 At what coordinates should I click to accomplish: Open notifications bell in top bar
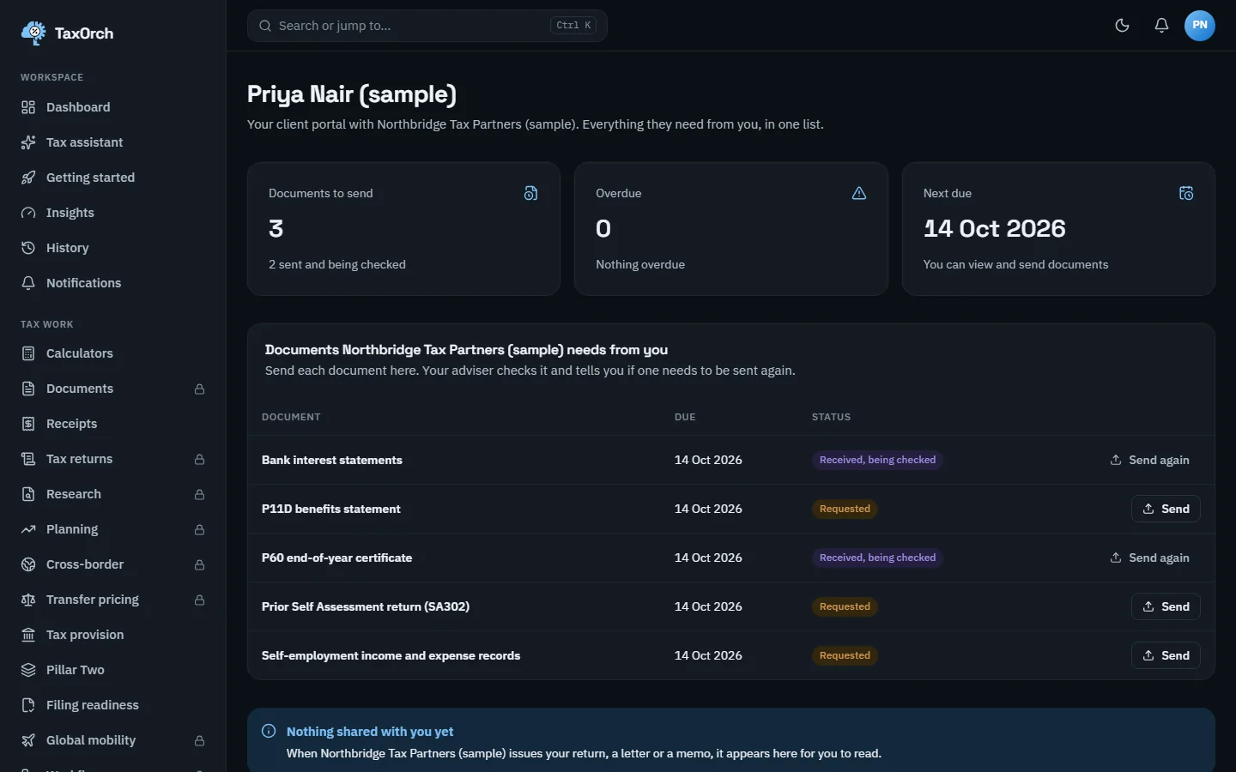(x=1161, y=26)
